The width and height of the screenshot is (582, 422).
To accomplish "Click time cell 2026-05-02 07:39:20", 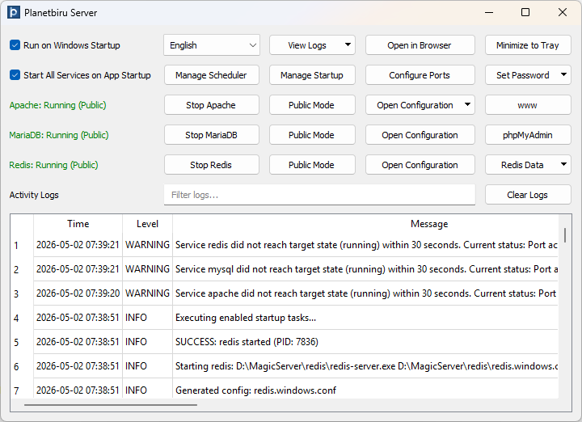I will 78,293.
